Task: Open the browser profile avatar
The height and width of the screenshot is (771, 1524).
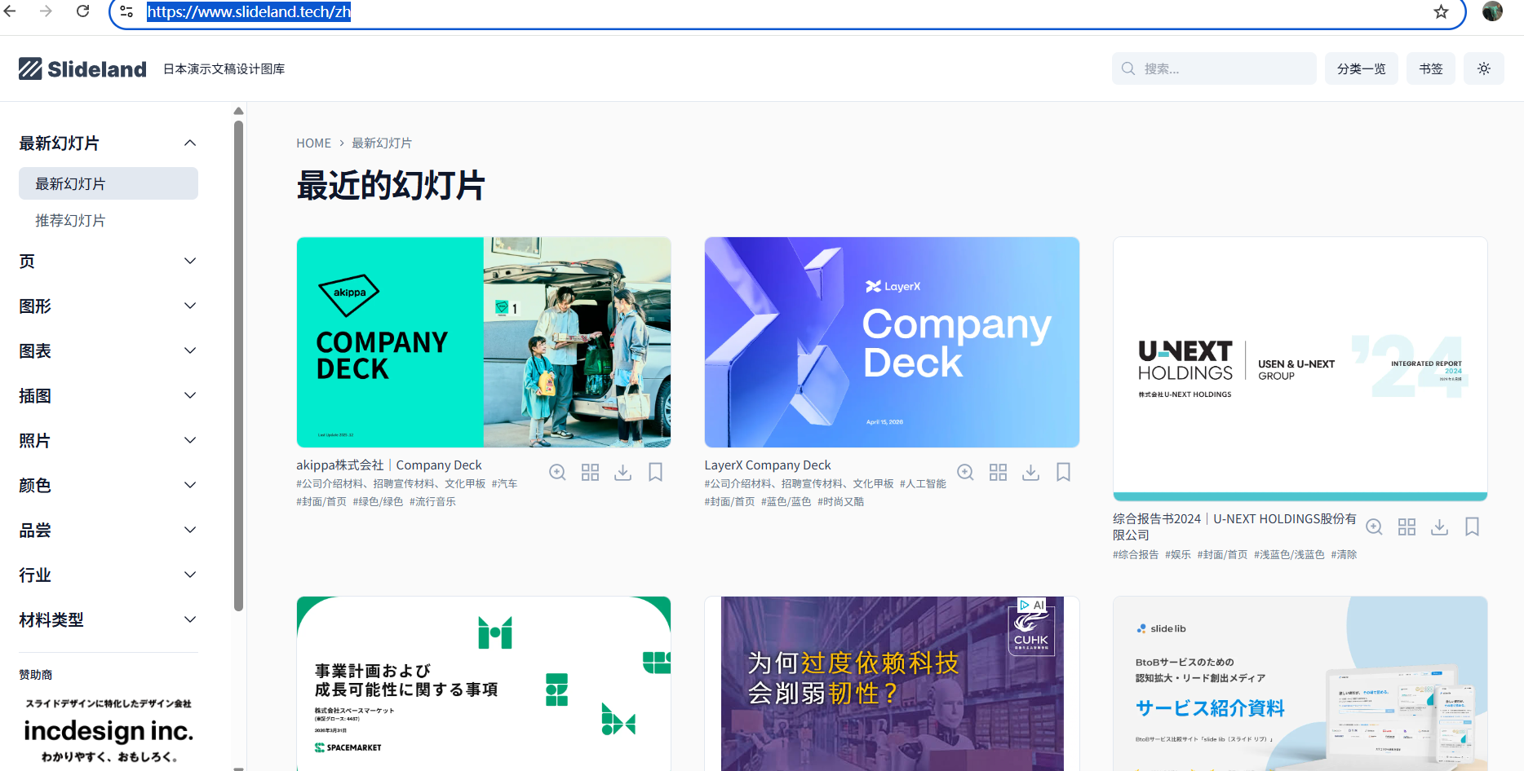Action: coord(1492,11)
